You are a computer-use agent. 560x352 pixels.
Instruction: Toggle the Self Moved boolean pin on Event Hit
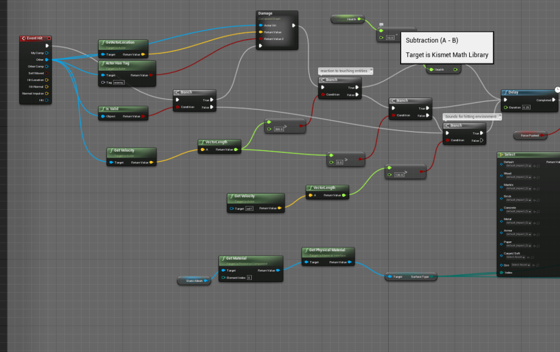(47, 73)
